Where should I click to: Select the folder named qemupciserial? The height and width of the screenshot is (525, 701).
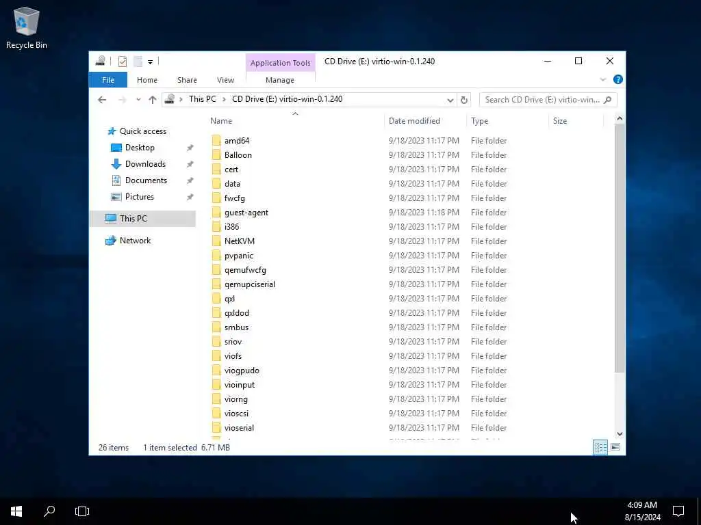[249, 284]
